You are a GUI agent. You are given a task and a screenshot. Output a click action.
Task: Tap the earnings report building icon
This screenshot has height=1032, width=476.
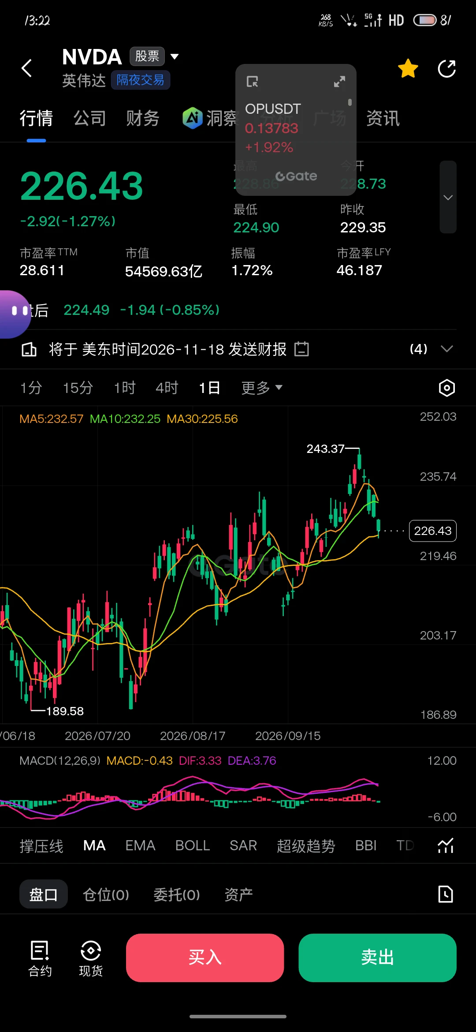pyautogui.click(x=29, y=349)
